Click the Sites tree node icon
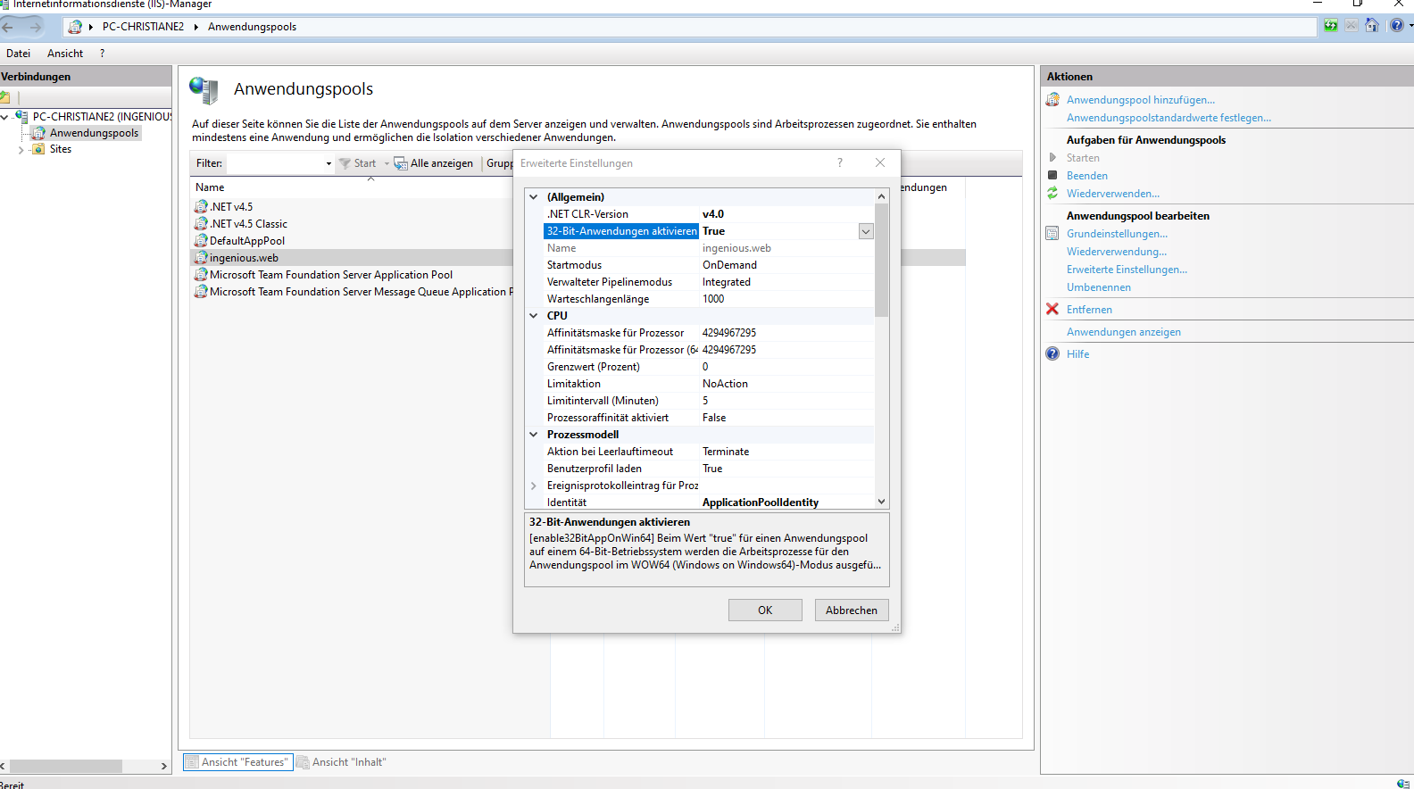1414x789 pixels. pos(38,149)
